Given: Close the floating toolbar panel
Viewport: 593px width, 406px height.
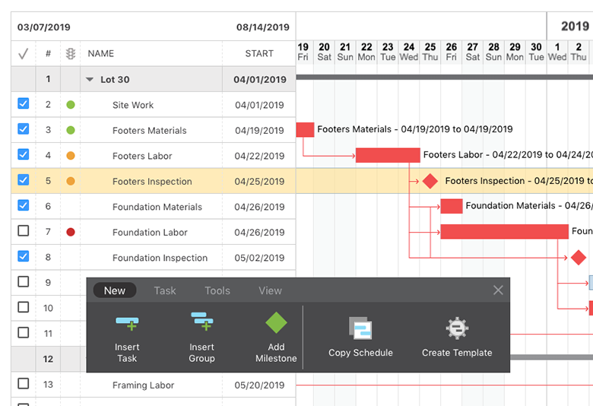Looking at the screenshot, I should [x=498, y=290].
